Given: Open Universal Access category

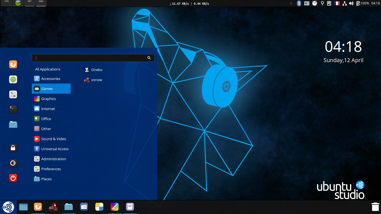Looking at the screenshot, I should [51, 149].
